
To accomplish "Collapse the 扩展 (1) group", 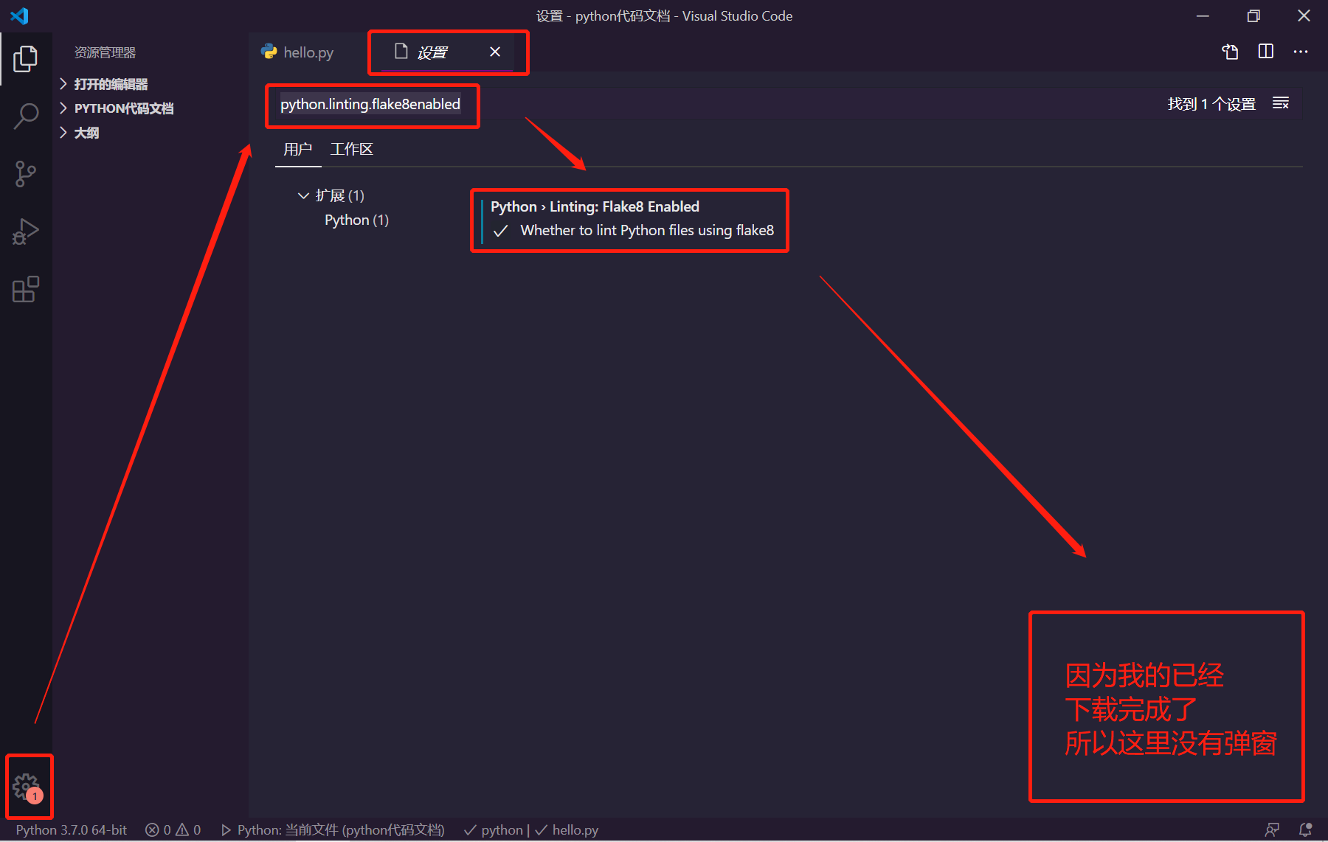I will pos(303,195).
